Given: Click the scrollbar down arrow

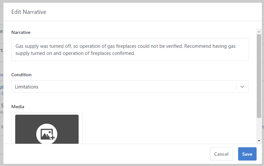Looking at the screenshot, I should 259,141.
